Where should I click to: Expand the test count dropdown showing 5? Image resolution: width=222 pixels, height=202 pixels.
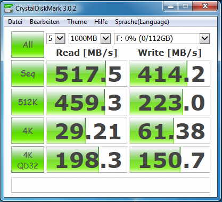56,38
